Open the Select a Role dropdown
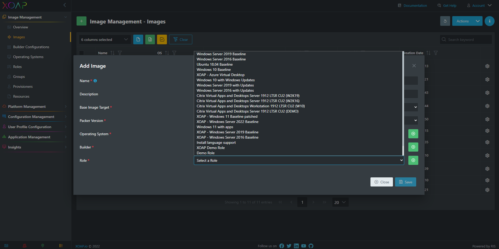The image size is (499, 249). pyautogui.click(x=299, y=160)
